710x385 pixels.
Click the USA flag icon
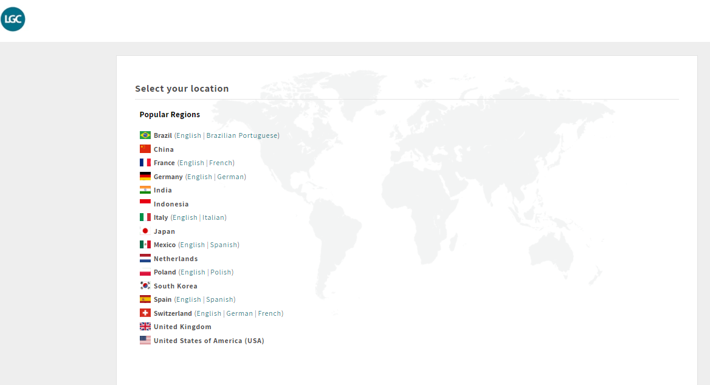coord(145,340)
